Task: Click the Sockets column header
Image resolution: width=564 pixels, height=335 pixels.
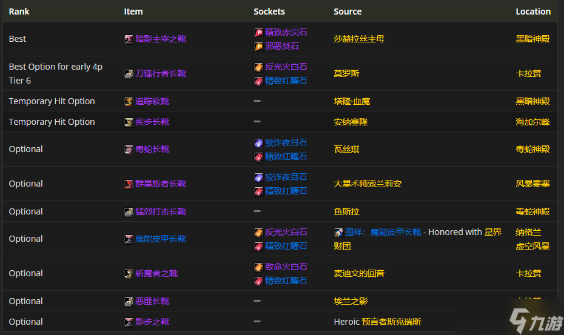Action: click(x=269, y=12)
